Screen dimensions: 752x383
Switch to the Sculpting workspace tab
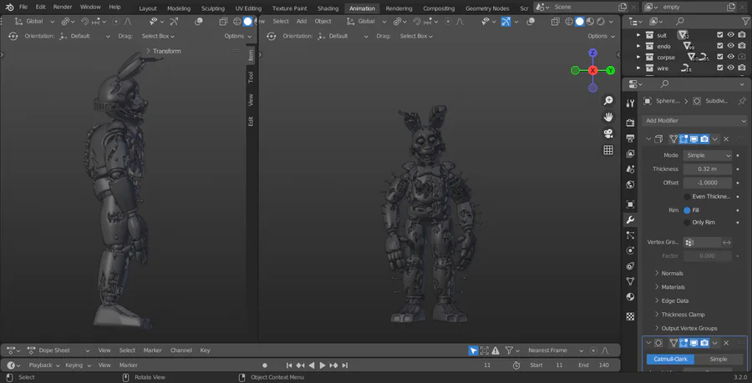pyautogui.click(x=213, y=8)
